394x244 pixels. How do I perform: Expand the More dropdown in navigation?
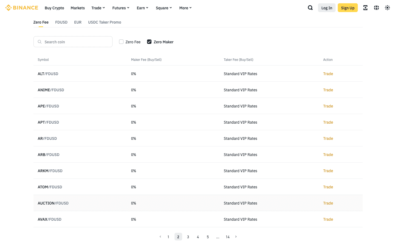185,8
